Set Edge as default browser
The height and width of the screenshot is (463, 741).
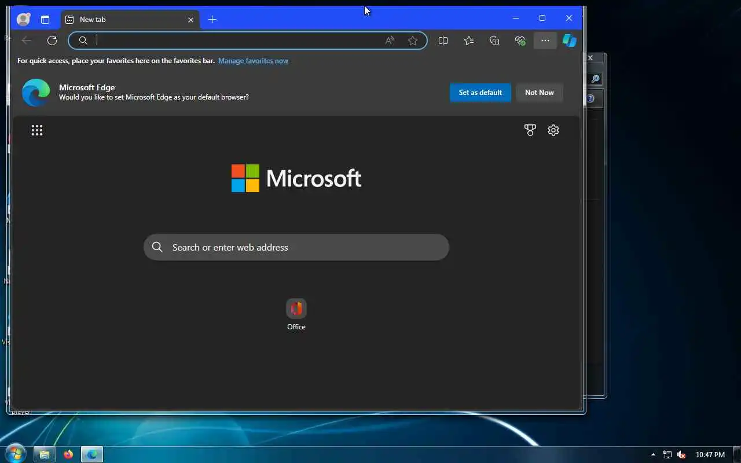(x=480, y=93)
